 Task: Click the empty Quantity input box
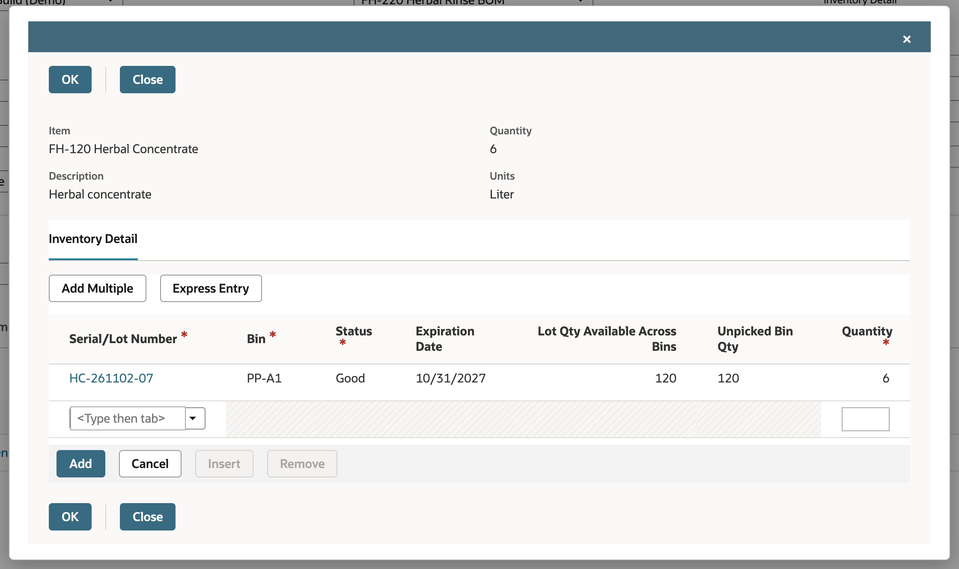pos(865,419)
